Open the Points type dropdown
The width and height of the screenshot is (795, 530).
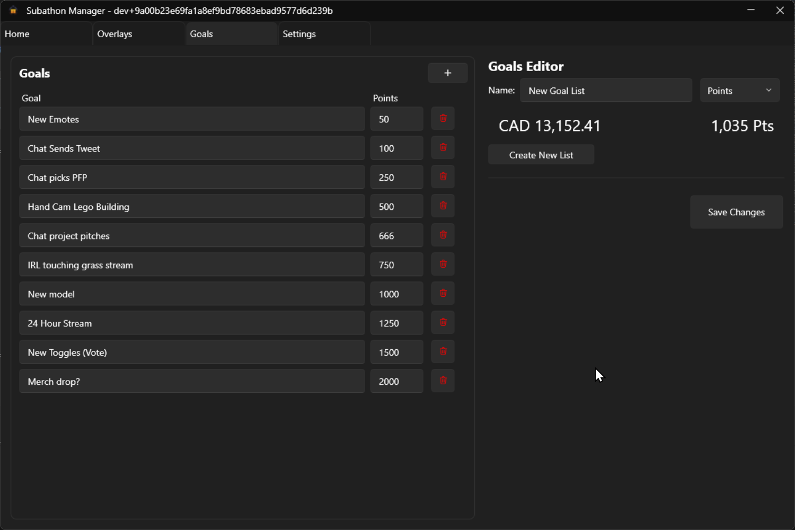pos(739,91)
